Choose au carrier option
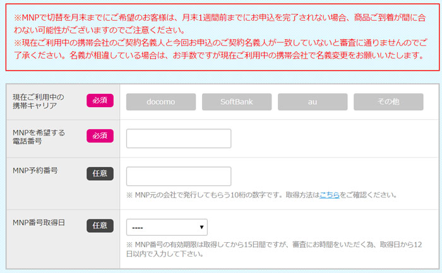 click(x=313, y=102)
